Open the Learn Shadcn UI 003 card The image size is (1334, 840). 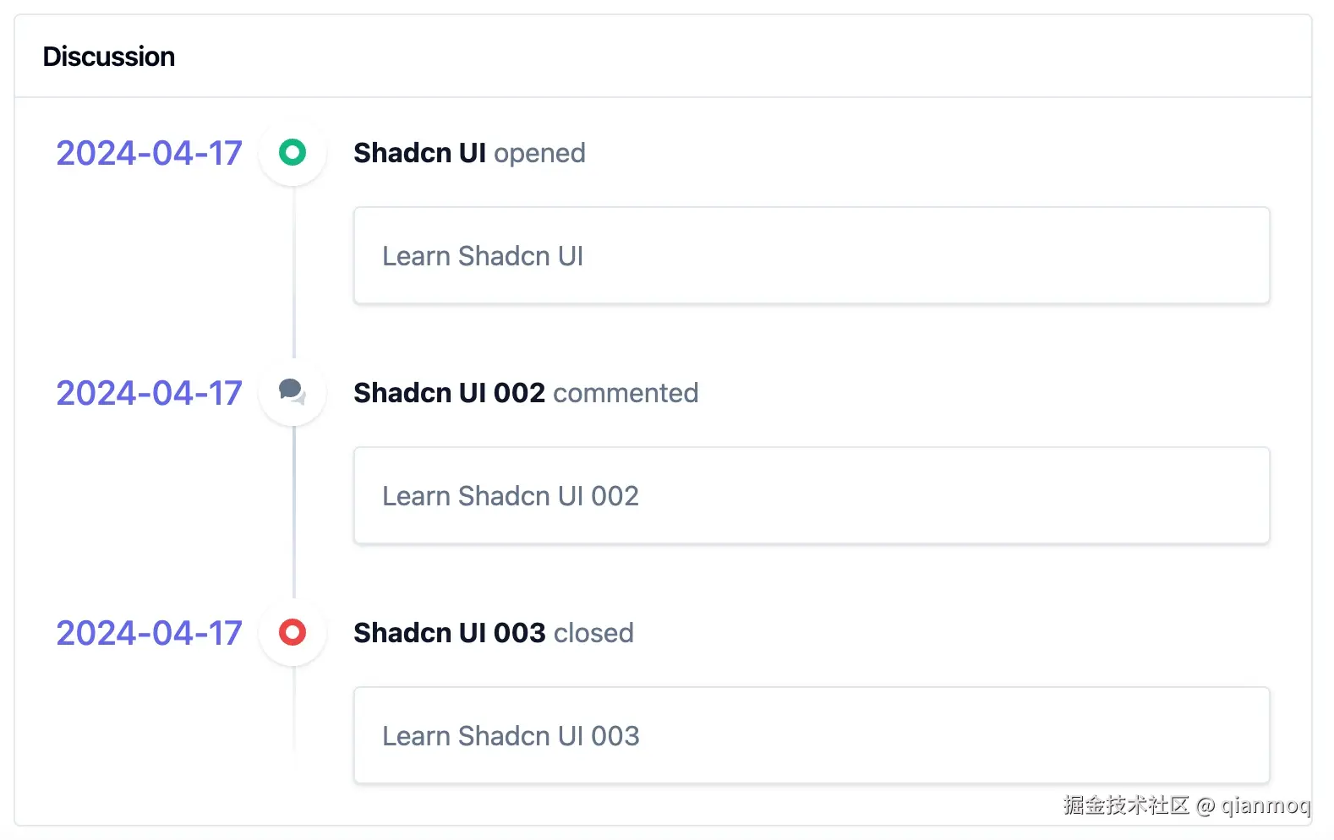click(811, 735)
